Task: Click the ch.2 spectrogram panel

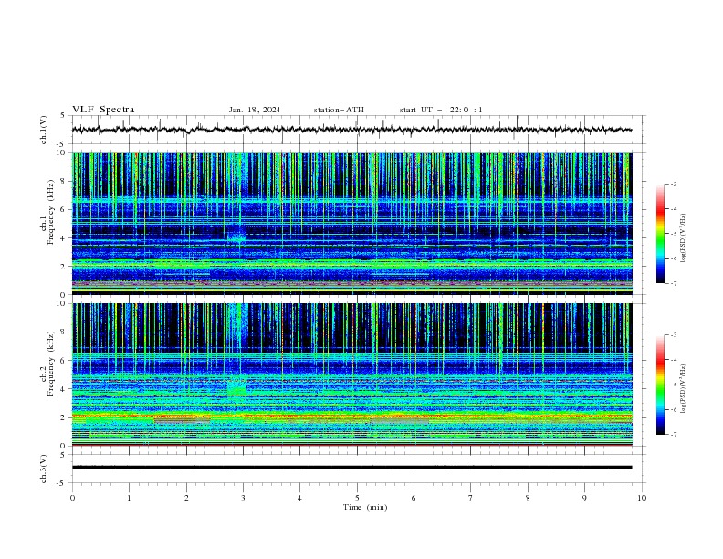Action: pos(352,374)
